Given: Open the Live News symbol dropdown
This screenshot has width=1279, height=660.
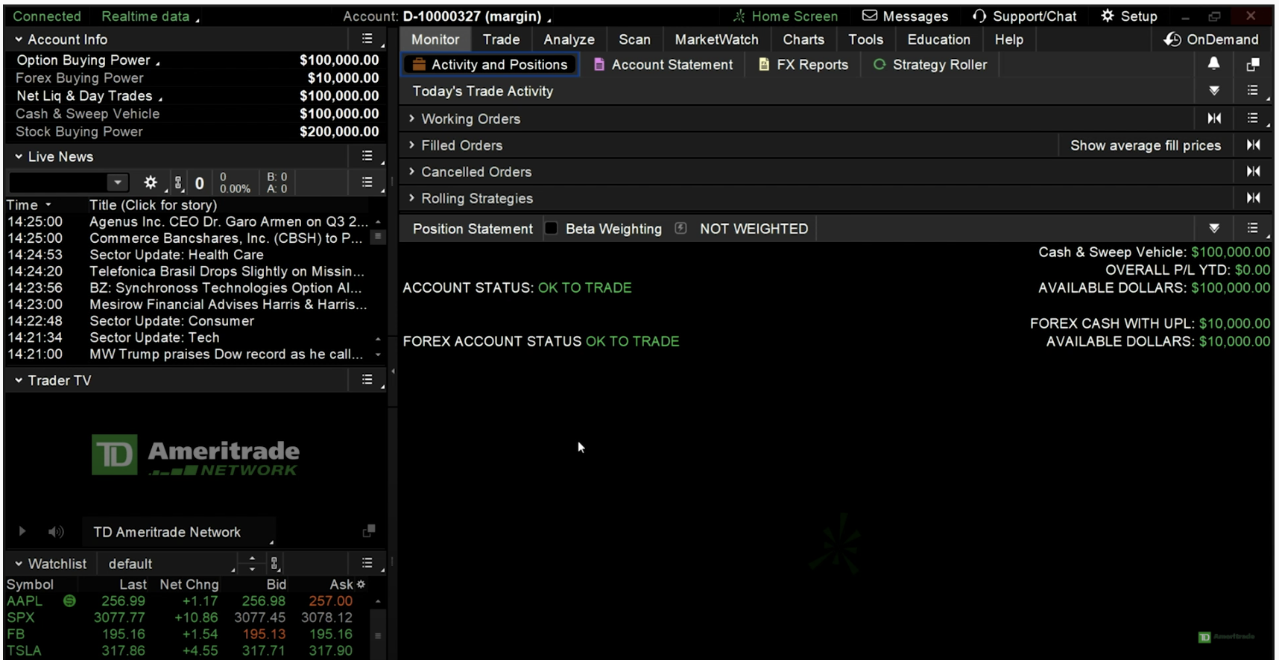Looking at the screenshot, I should (x=117, y=183).
